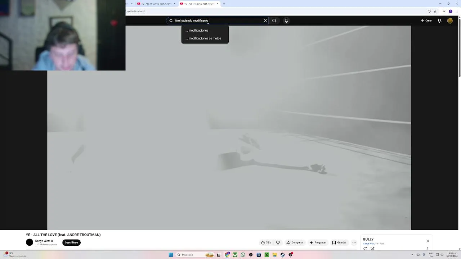This screenshot has height=259, width=461.
Task: Open a new browser tab
Action: 224,4
